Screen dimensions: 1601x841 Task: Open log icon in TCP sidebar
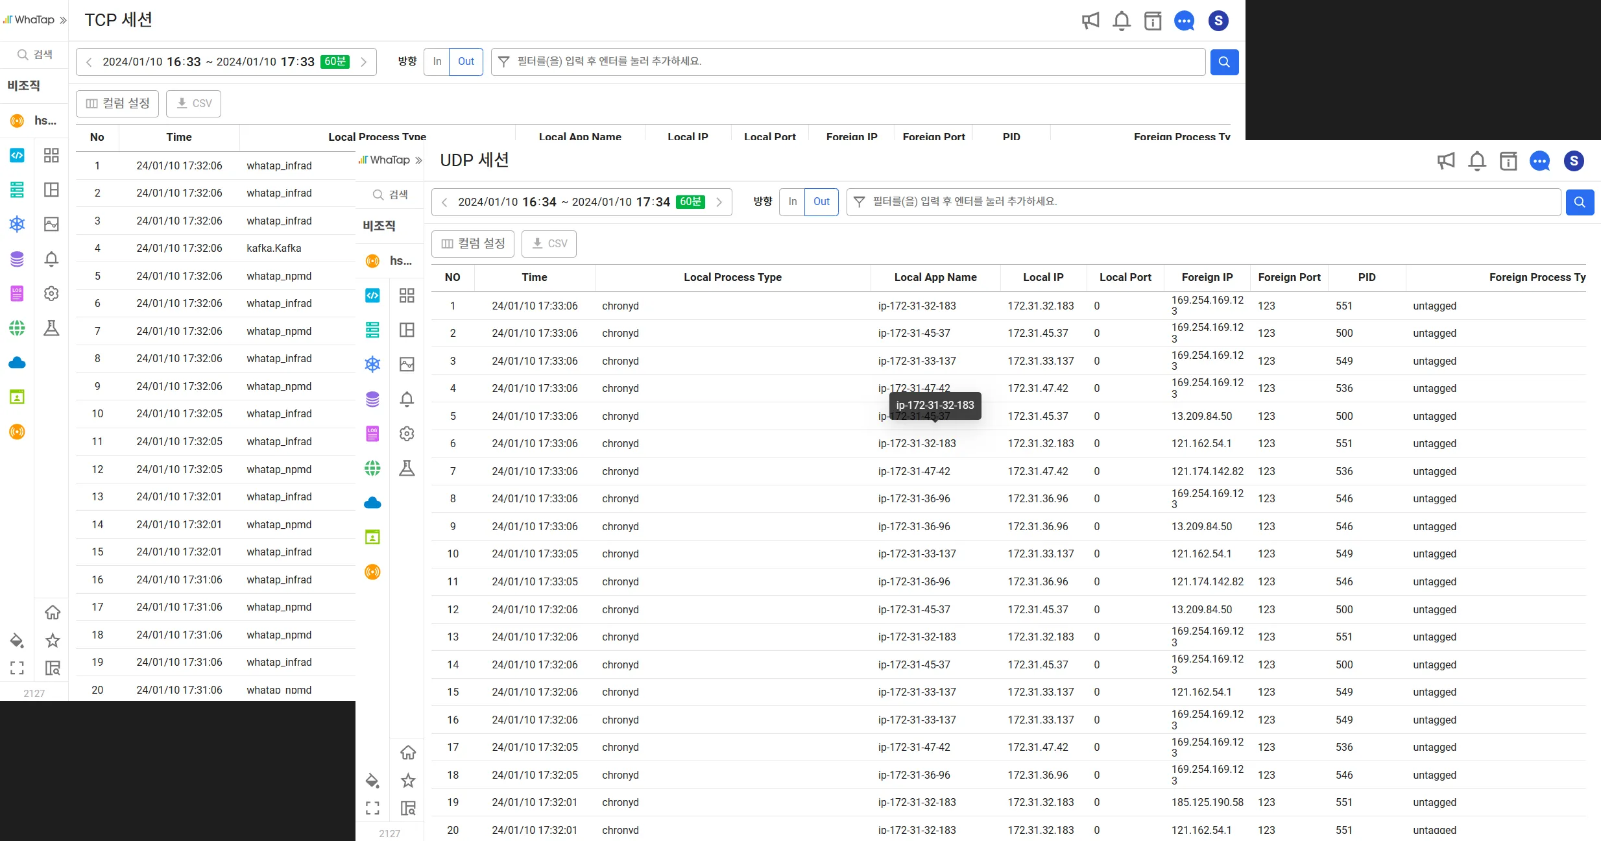point(17,293)
